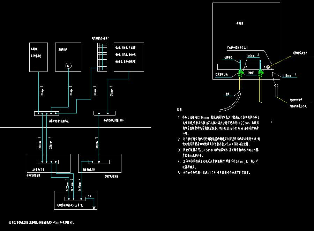Select the '接地环' label between the glands

pyautogui.click(x=251, y=73)
